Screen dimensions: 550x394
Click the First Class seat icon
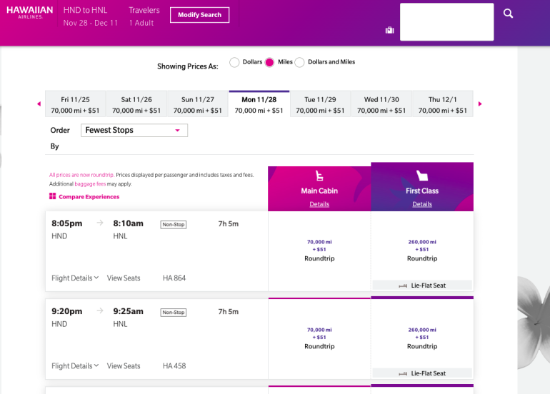tap(422, 176)
